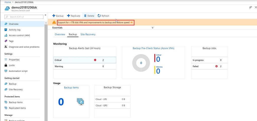Click the Cloud - LRS storage row
This screenshot has height=121, width=257.
[112, 99]
